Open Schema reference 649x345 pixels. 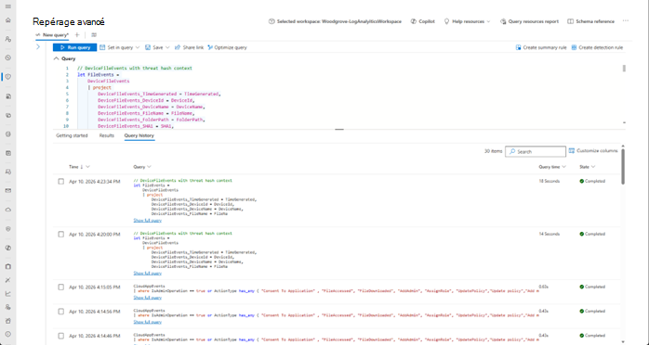tap(590, 21)
